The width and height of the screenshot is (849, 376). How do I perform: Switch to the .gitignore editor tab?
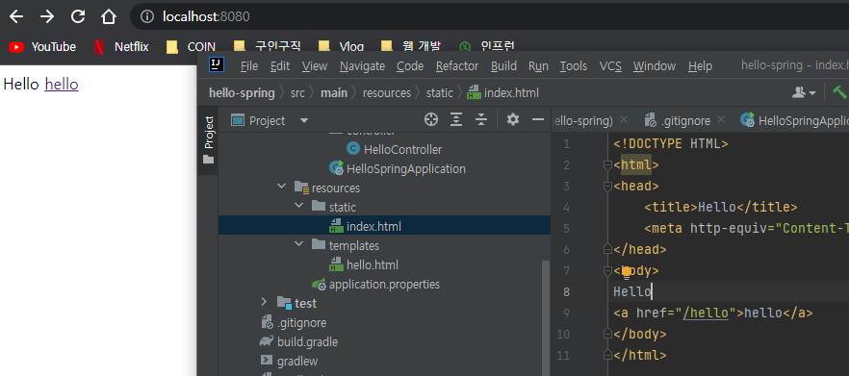click(x=679, y=120)
